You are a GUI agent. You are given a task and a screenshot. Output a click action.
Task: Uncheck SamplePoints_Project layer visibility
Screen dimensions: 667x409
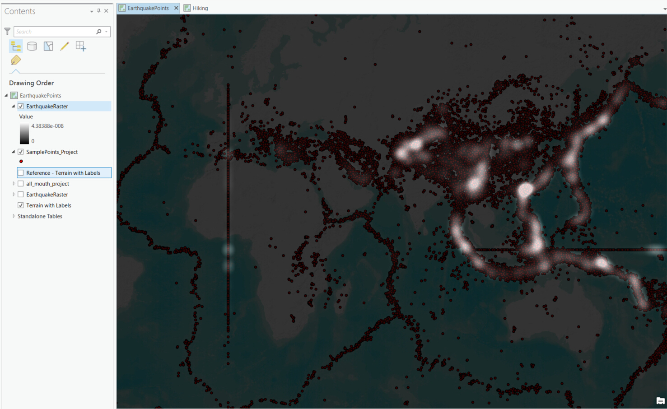click(x=21, y=152)
